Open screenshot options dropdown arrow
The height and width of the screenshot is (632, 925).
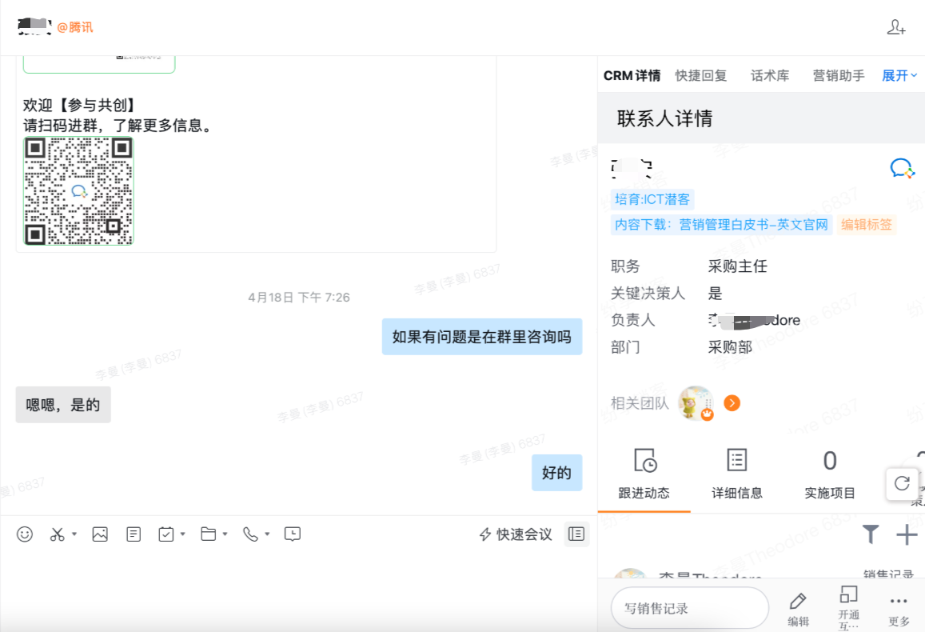tap(74, 534)
